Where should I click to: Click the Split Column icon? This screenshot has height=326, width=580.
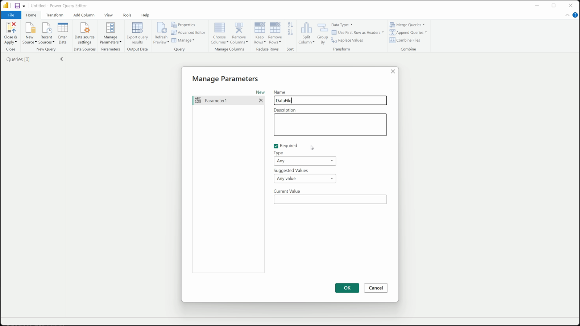pyautogui.click(x=306, y=28)
